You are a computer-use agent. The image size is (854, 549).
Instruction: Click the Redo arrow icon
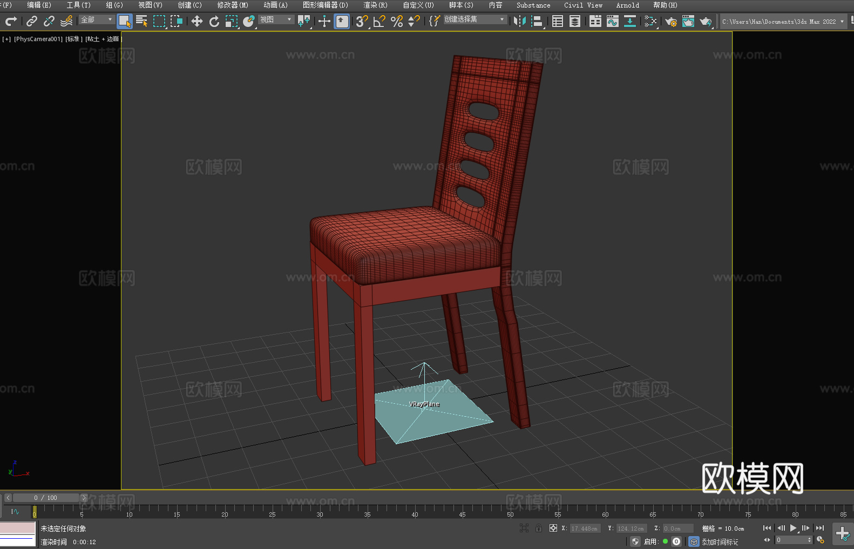[11, 21]
